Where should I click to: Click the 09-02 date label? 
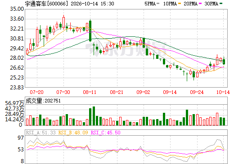tap(143, 92)
